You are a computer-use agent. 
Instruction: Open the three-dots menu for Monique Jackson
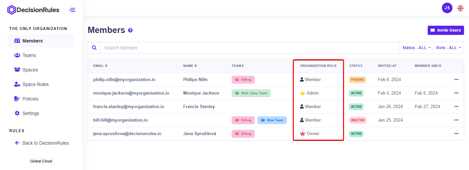tap(456, 93)
